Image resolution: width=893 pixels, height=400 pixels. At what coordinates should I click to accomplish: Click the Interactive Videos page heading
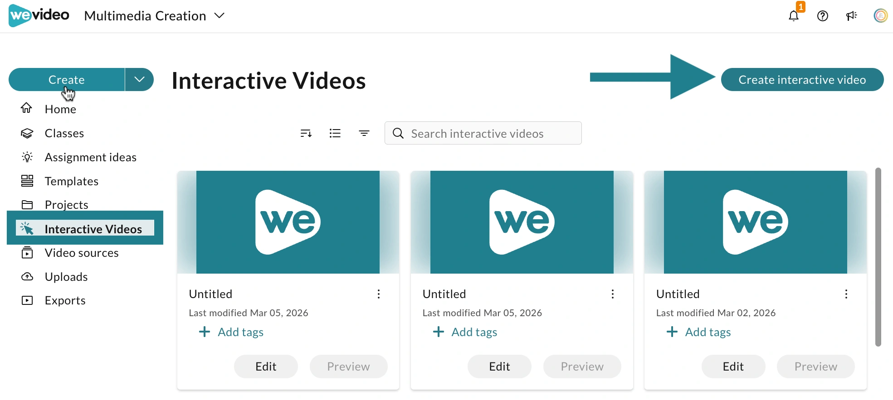pyautogui.click(x=268, y=81)
